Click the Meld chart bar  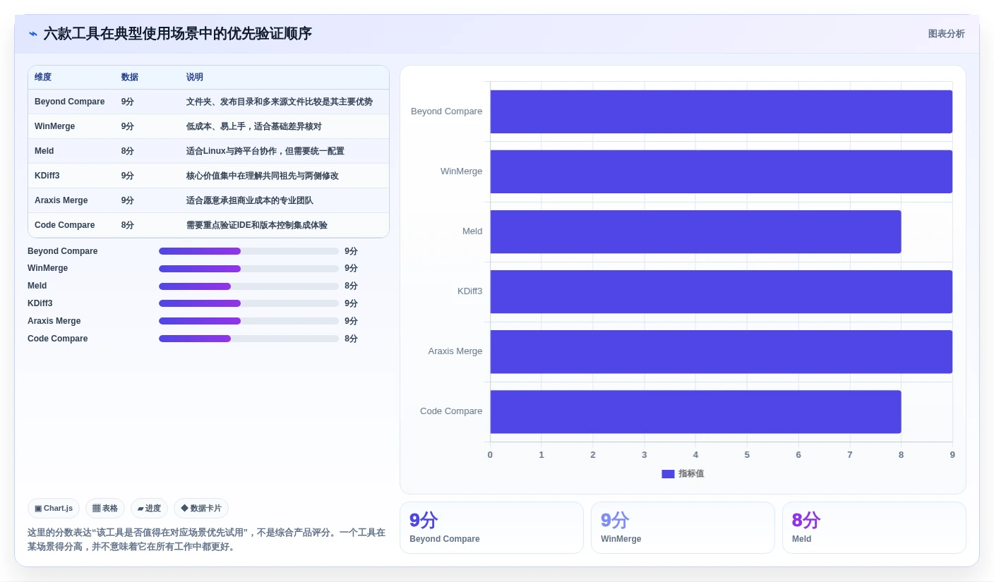click(695, 231)
